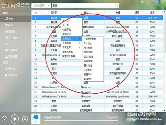Choose 搜索这张专辑 in the context menu
This screenshot has width=166, height=125.
click(x=71, y=56)
